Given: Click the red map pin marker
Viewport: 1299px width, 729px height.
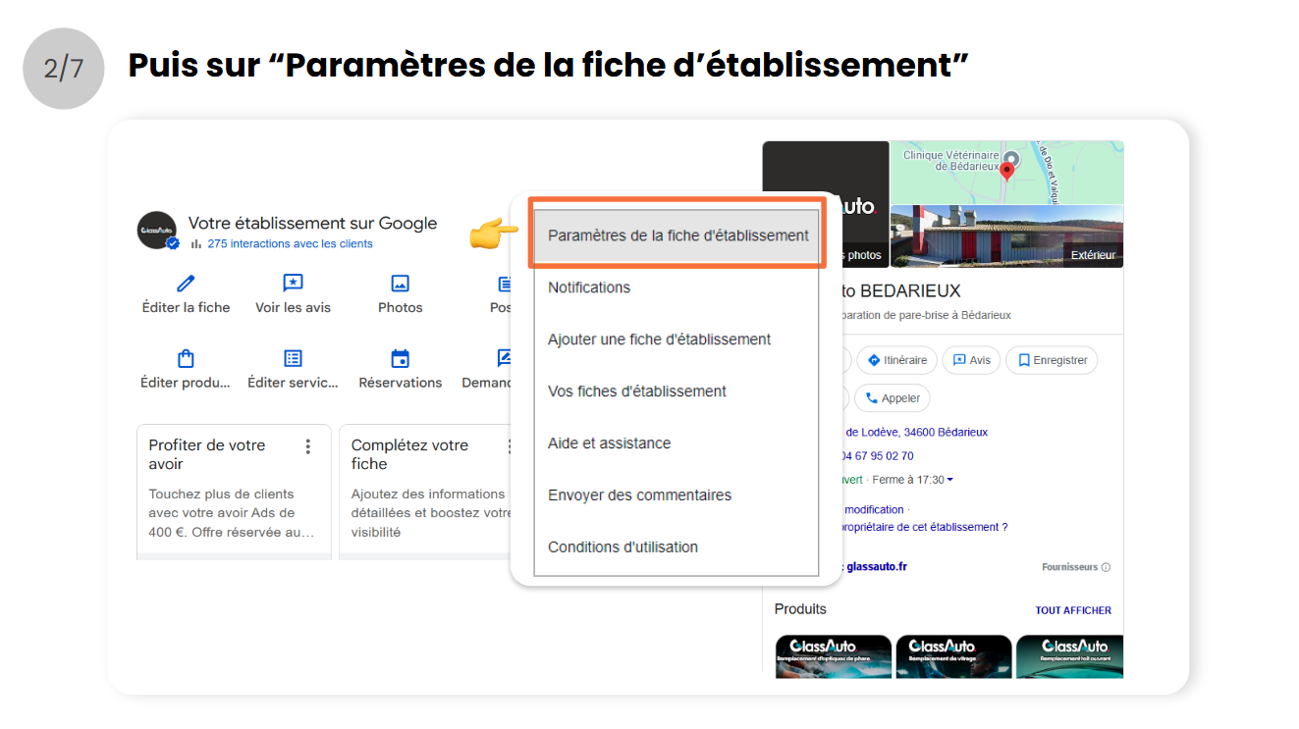Looking at the screenshot, I should 1006,173.
